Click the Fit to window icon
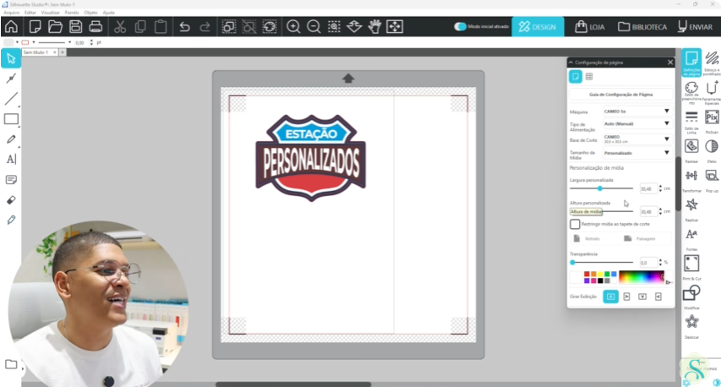 pyautogui.click(x=395, y=27)
